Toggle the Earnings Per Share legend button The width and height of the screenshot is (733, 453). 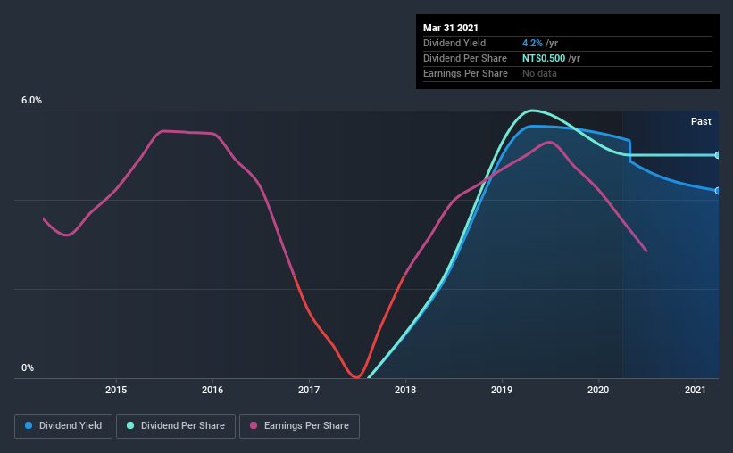point(299,426)
